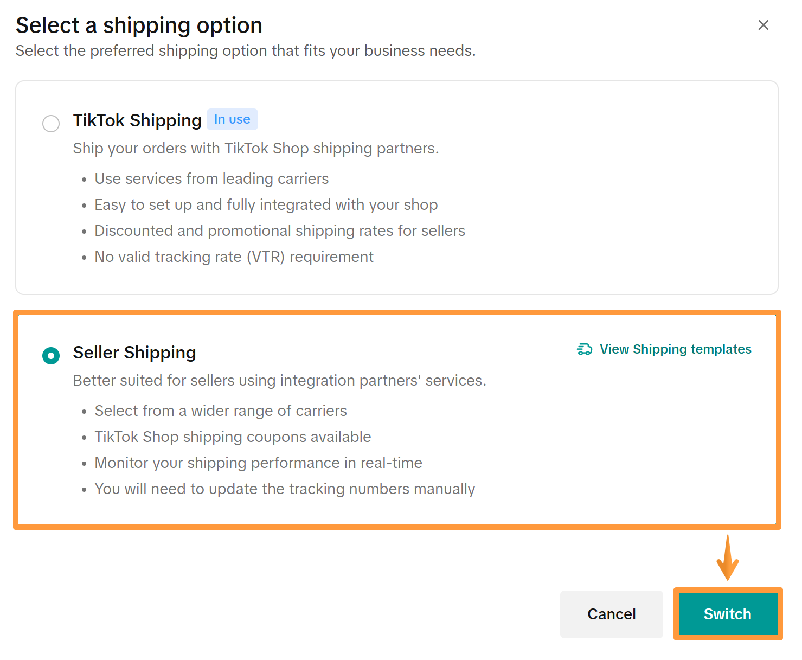
Task: Click the TikTok Shipping heading
Action: pyautogui.click(x=137, y=120)
